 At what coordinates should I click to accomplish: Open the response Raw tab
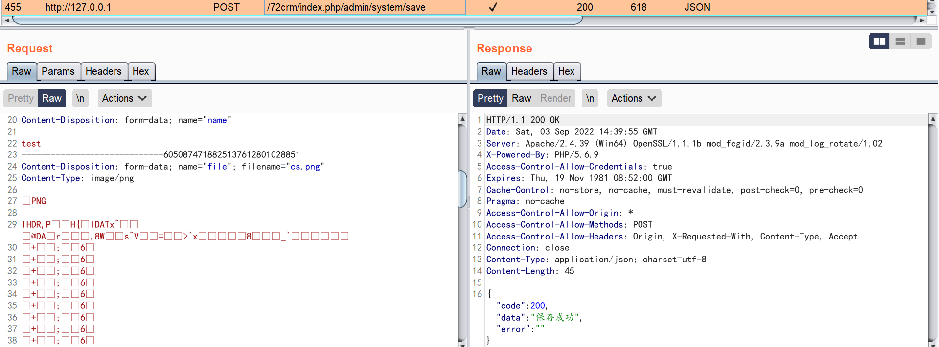tap(491, 71)
